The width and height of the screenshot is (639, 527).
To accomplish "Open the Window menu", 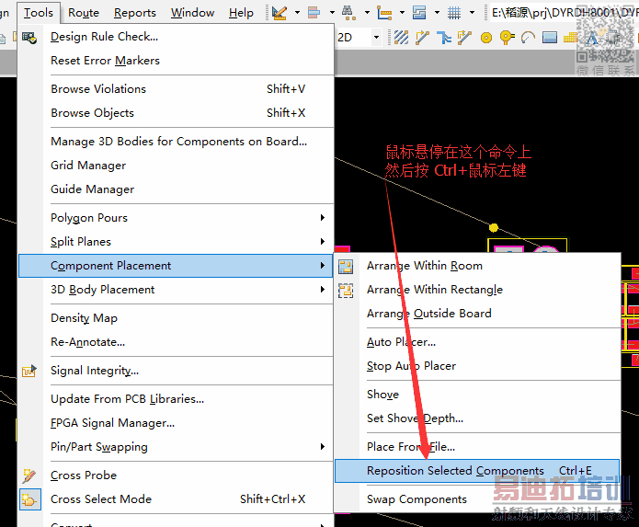I will click(x=192, y=13).
